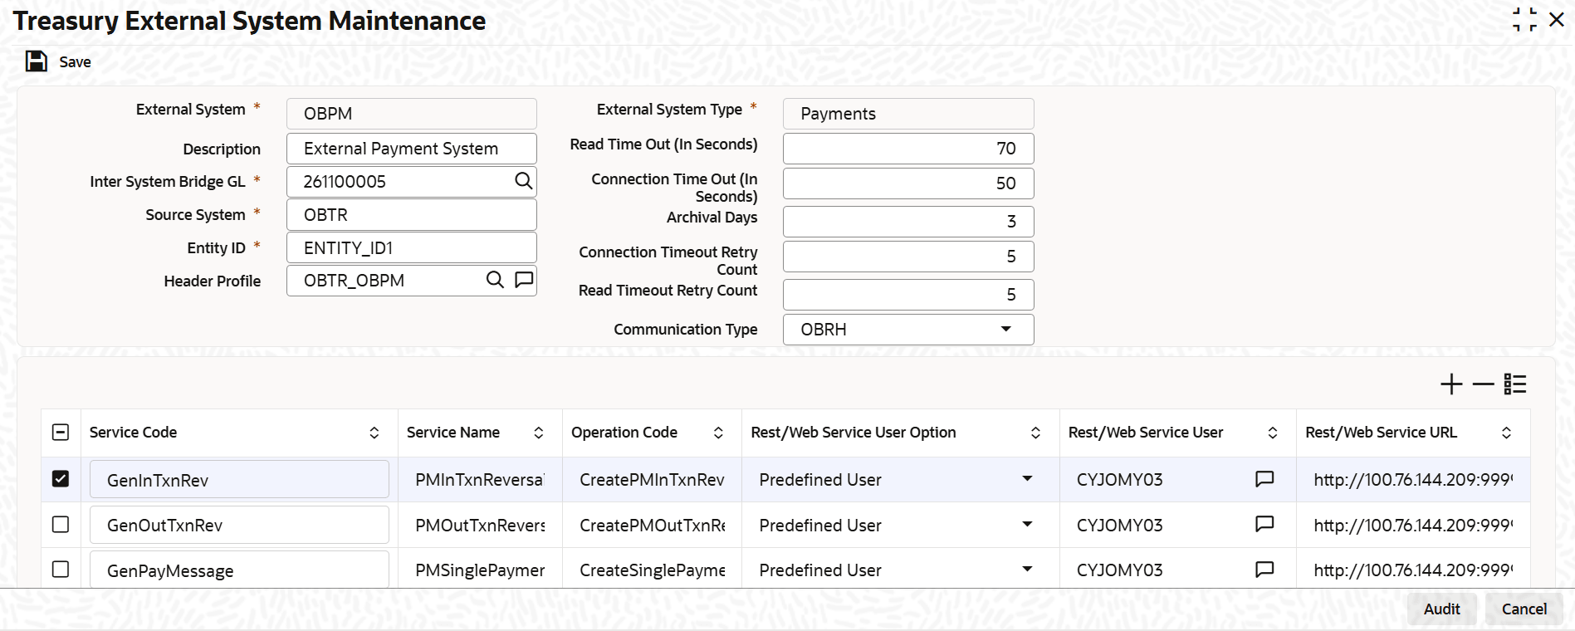Screen dimensions: 1575x631
Task: Edit the Source System field OBTR
Action: (412, 215)
